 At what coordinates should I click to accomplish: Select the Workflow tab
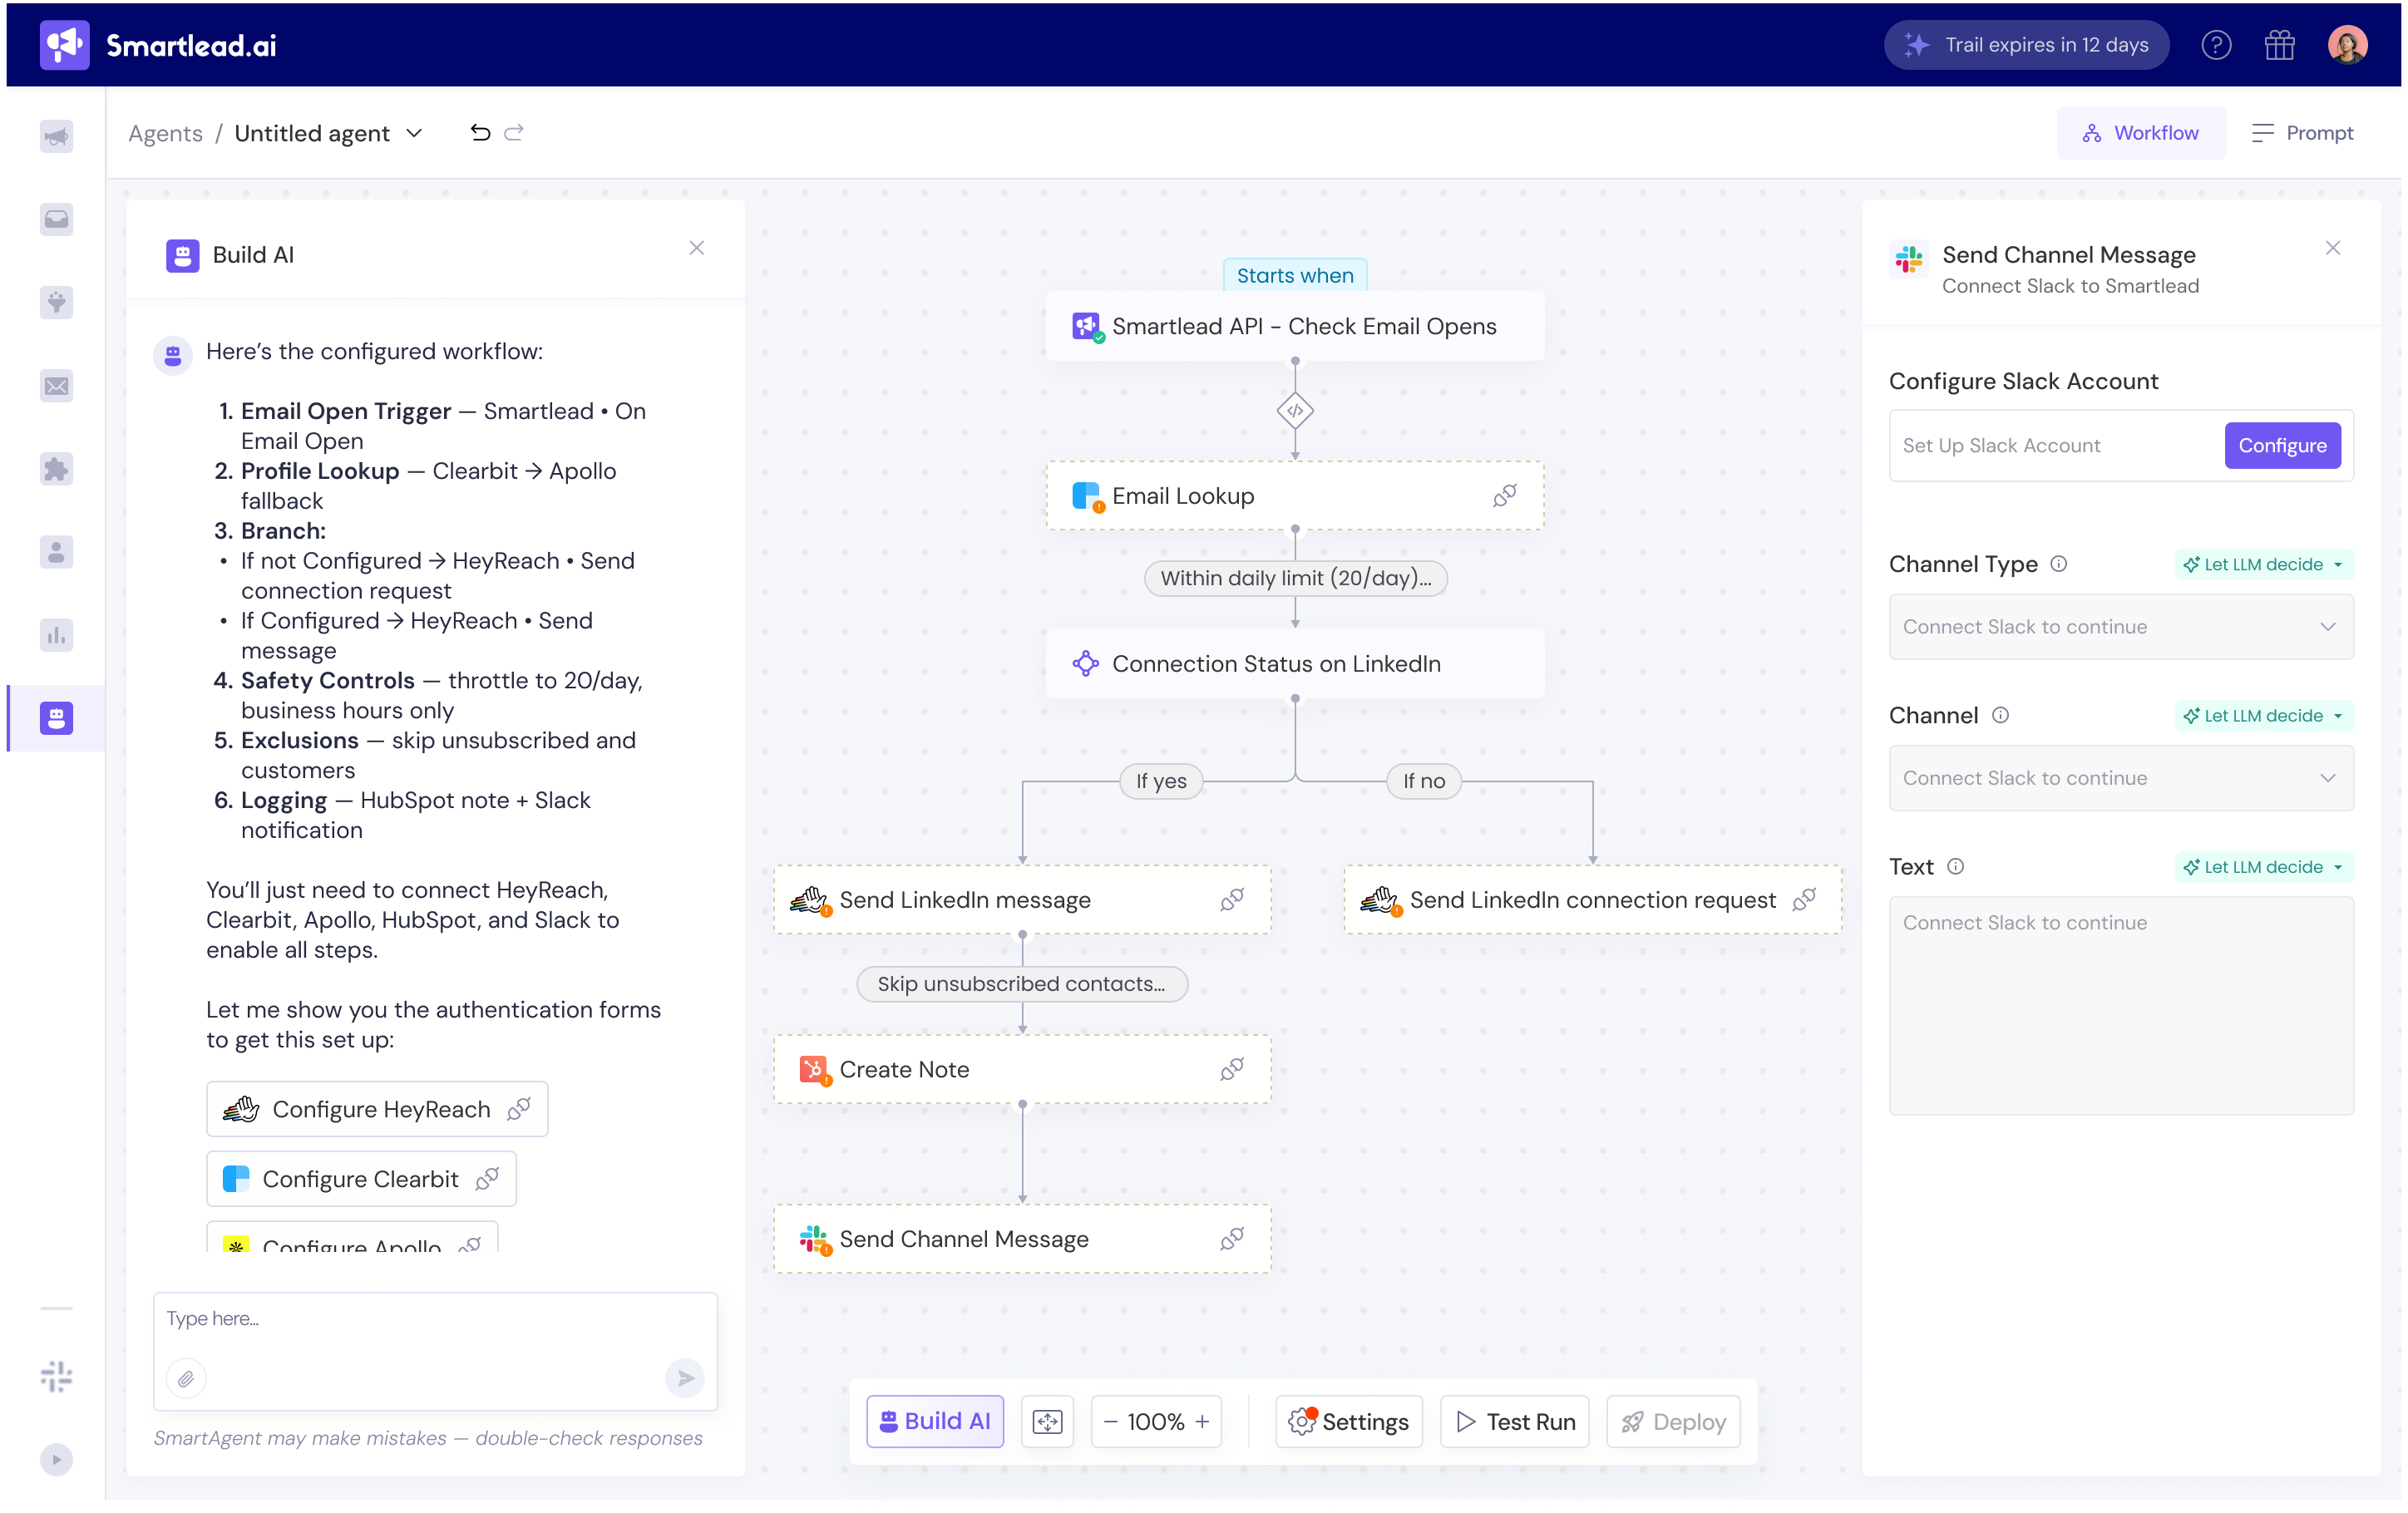2141,133
